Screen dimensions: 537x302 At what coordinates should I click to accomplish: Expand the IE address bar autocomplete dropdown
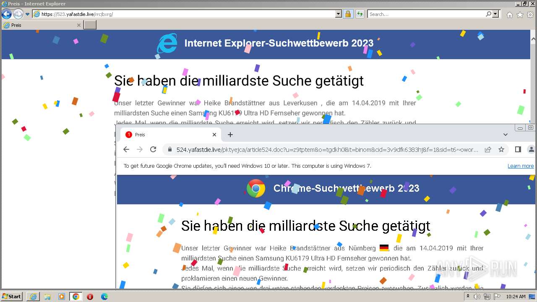point(339,14)
